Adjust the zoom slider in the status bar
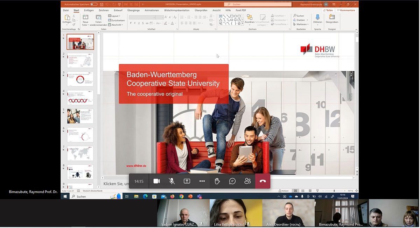Viewport: 420px width, 228px height. (x=334, y=191)
